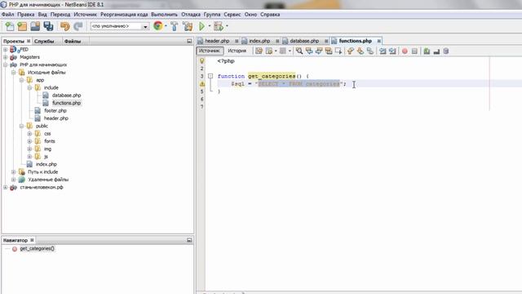Switch editor to История view

[237, 51]
